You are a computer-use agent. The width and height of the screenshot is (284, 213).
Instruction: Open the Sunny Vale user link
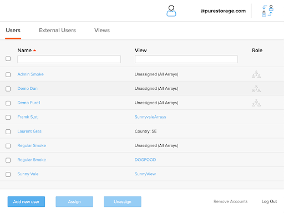pos(28,174)
